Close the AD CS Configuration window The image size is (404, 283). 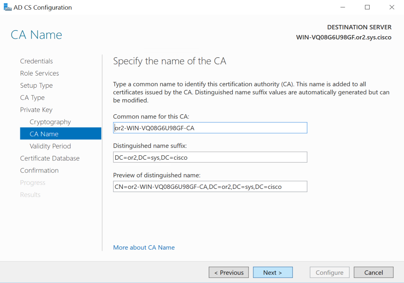[x=392, y=7]
